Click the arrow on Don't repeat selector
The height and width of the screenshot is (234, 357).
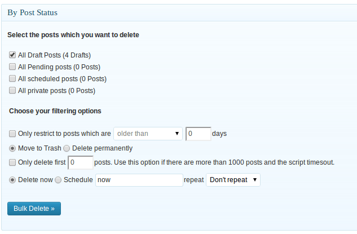[255, 180]
